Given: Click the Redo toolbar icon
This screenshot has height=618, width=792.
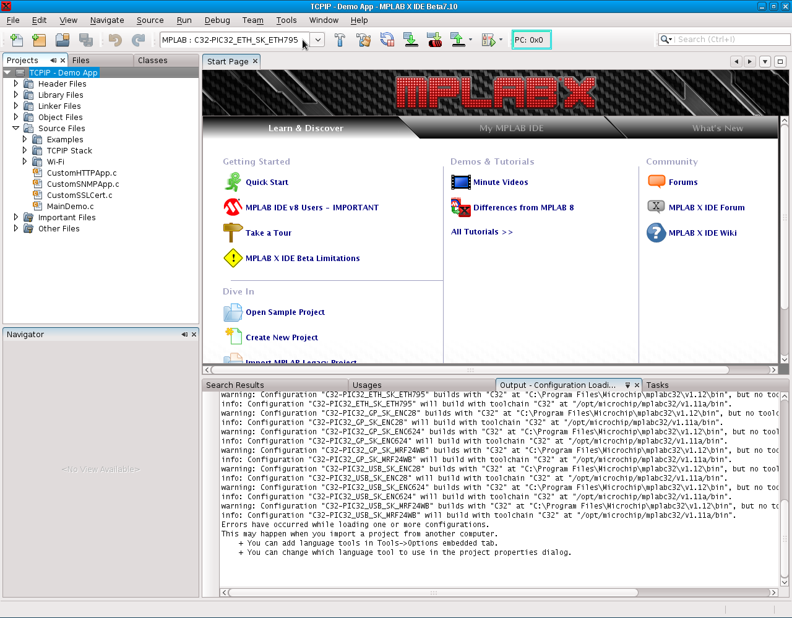Looking at the screenshot, I should 139,40.
